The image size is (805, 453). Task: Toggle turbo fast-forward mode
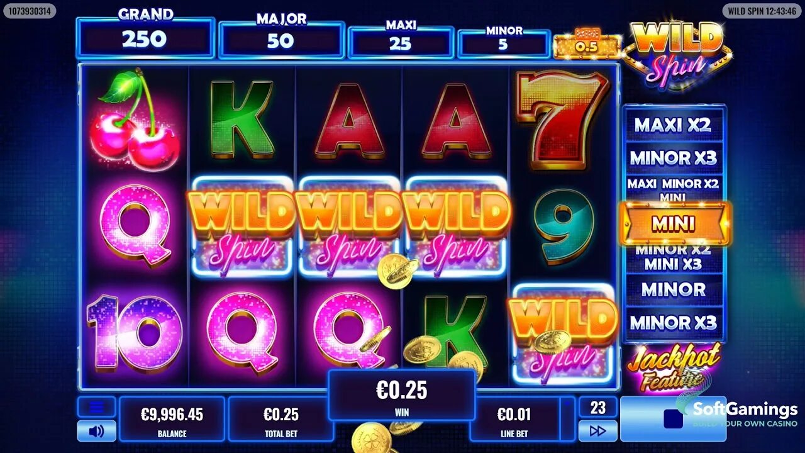tap(597, 431)
